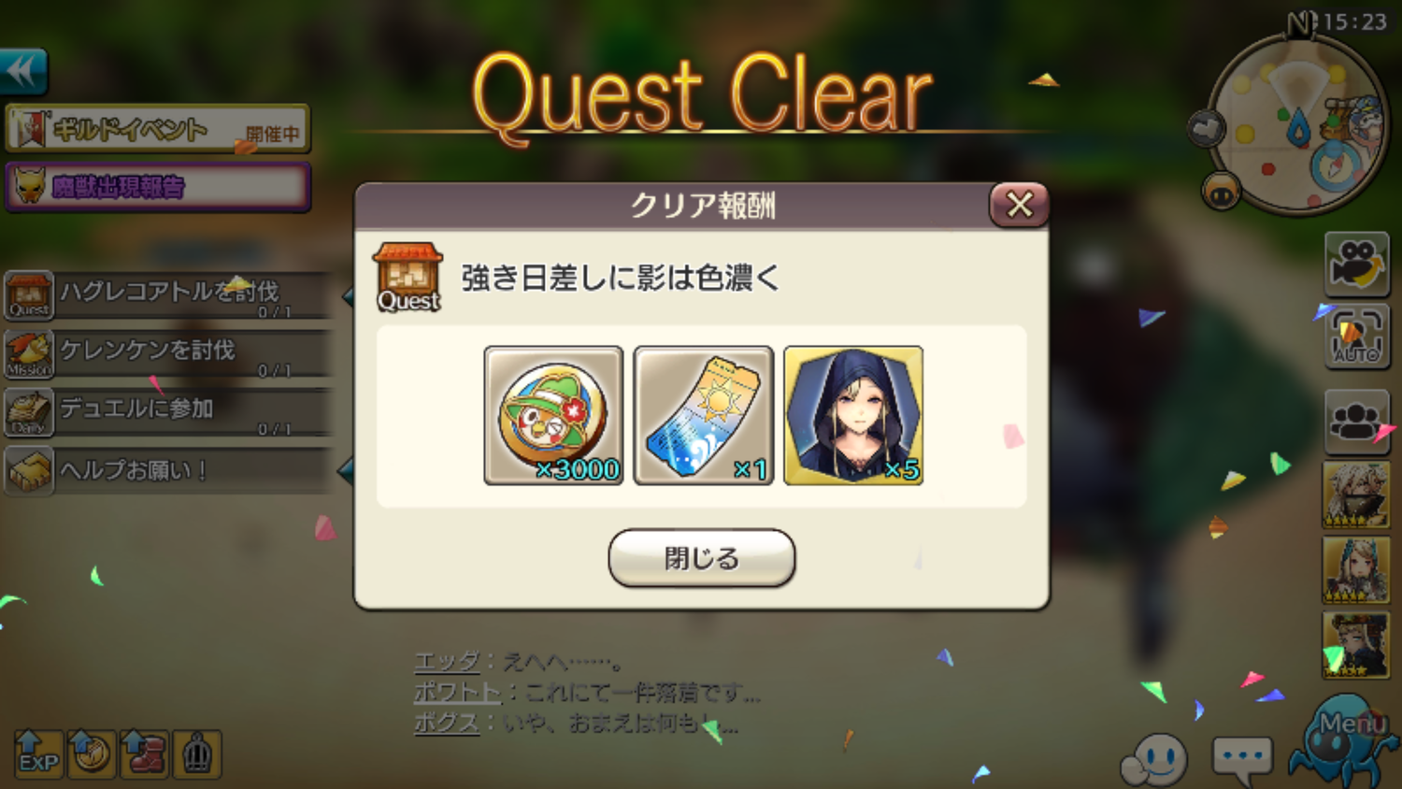This screenshot has height=789, width=1402.
Task: Collapse the left panel with double-arrow button
Action: coord(23,72)
